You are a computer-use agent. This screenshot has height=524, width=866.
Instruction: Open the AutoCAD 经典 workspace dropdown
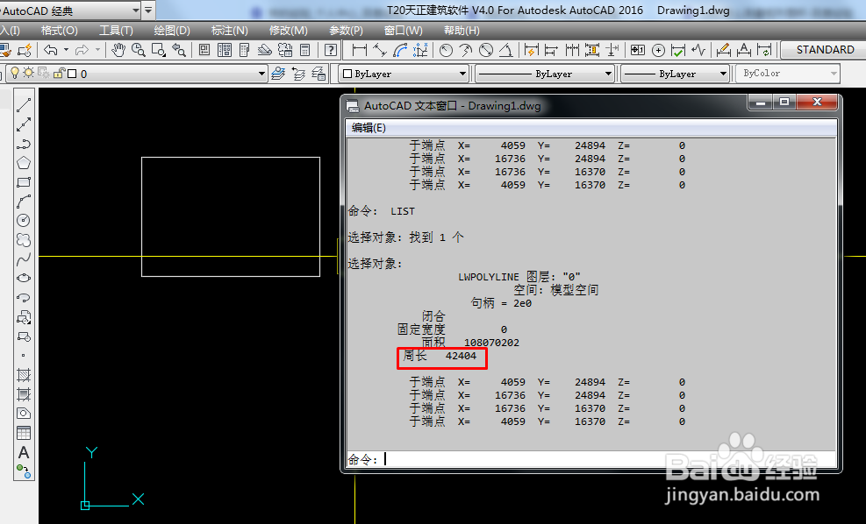pos(136,10)
